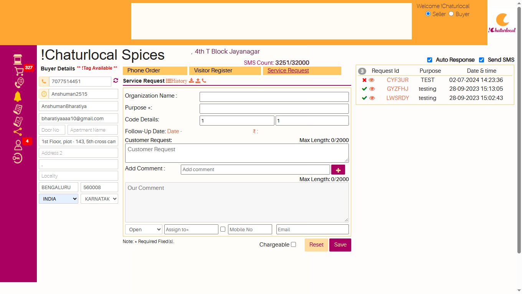Click the Save button
This screenshot has width=522, height=294.
340,245
